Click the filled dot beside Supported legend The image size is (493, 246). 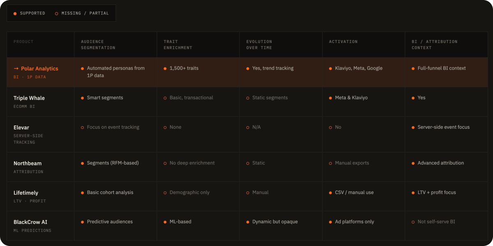[15, 14]
